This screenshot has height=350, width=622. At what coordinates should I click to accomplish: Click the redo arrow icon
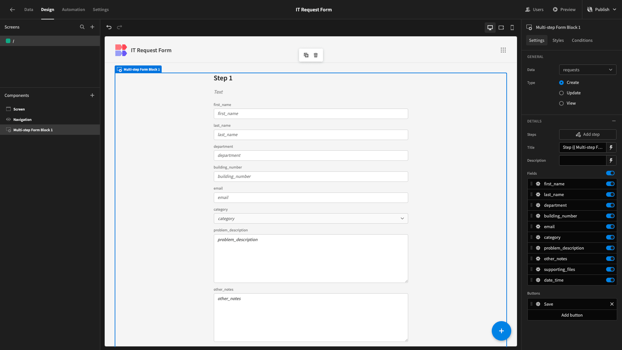(120, 27)
